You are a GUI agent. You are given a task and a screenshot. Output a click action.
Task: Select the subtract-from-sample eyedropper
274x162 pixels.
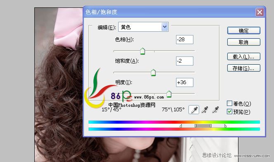click(x=216, y=110)
